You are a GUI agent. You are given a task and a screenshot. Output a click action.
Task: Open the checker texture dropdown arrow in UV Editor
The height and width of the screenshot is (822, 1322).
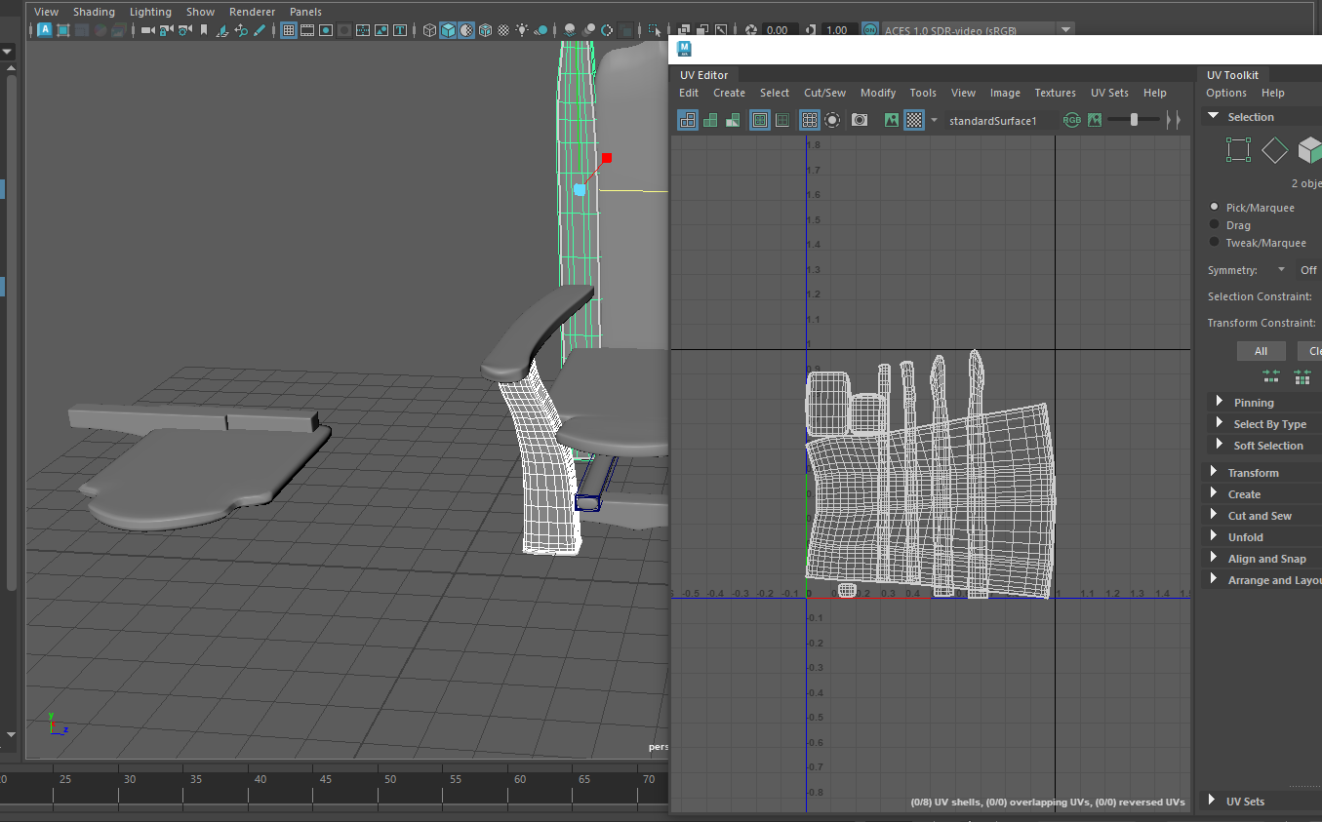(934, 120)
